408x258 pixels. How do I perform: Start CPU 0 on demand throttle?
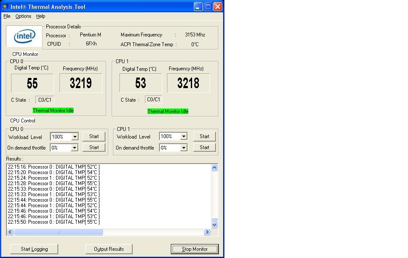[94, 147]
